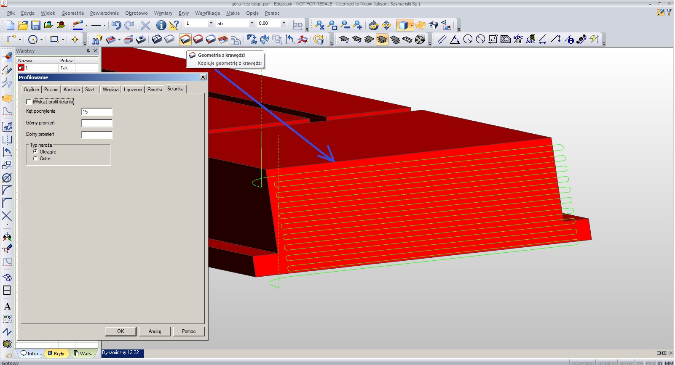
Task: Click the 'Dolny promień' input field
Action: point(97,135)
